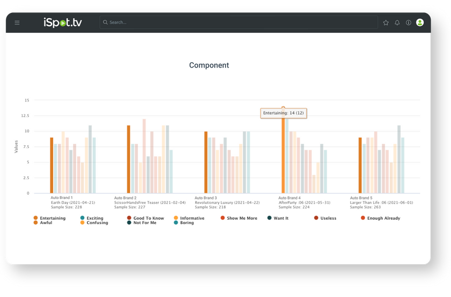Screen dimensions: 451x297
Task: Hide the Informative series in legend
Action: click(192, 218)
